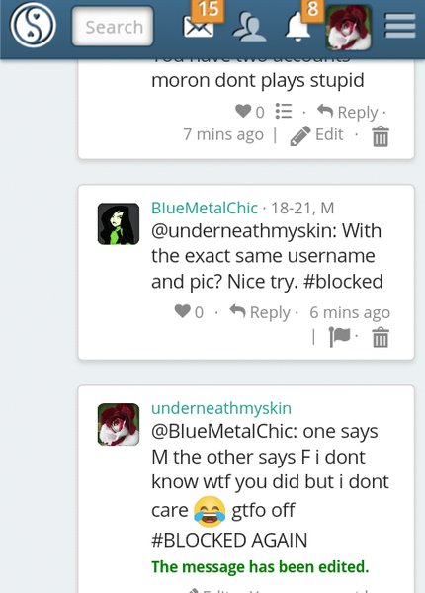
Task: View BlueMetalChic's avatar picture
Action: click(x=119, y=224)
